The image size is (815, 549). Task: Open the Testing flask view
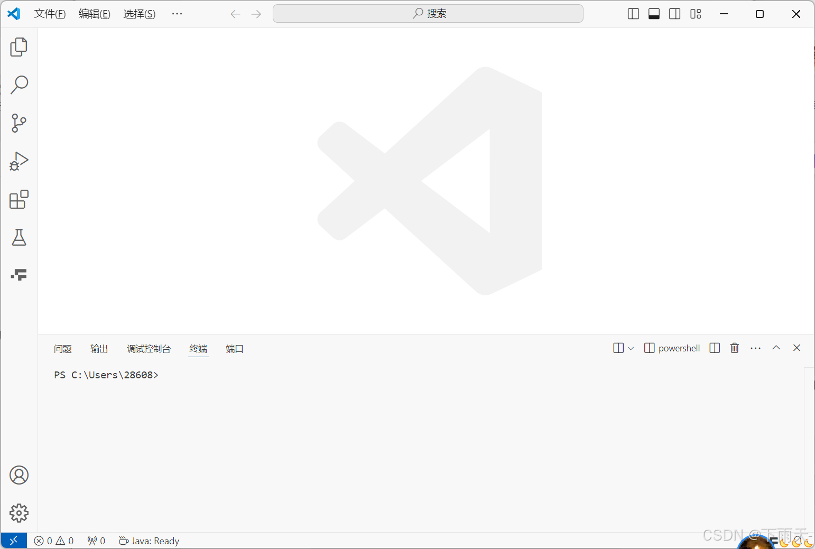point(19,237)
